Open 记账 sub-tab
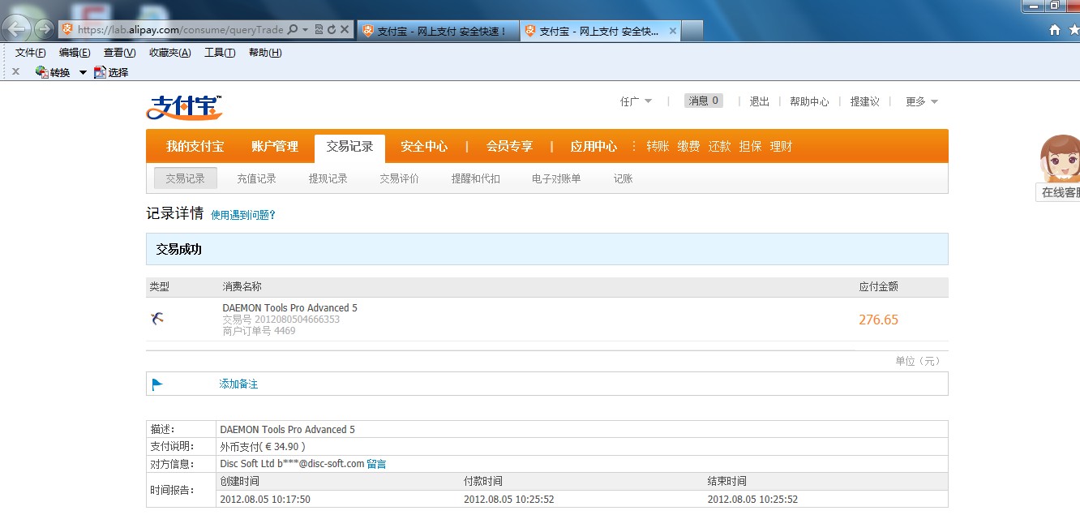This screenshot has width=1080, height=515. 623,178
